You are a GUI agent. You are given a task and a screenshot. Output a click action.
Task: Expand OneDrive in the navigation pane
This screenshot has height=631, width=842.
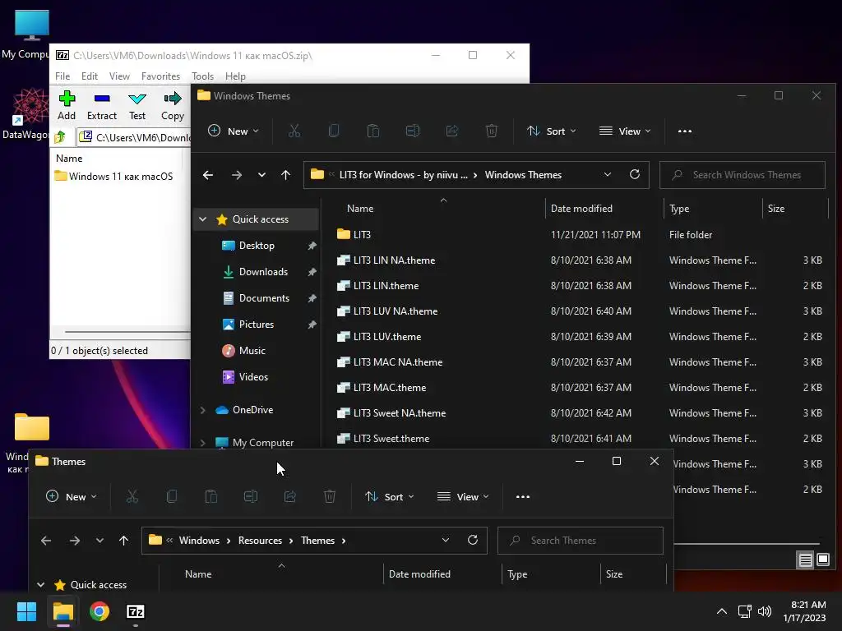(x=202, y=410)
